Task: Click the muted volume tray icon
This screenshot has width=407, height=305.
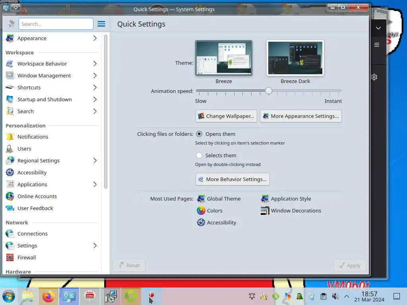Action: [335, 296]
